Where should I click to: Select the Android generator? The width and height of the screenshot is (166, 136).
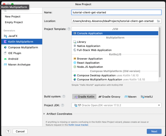point(22,59)
